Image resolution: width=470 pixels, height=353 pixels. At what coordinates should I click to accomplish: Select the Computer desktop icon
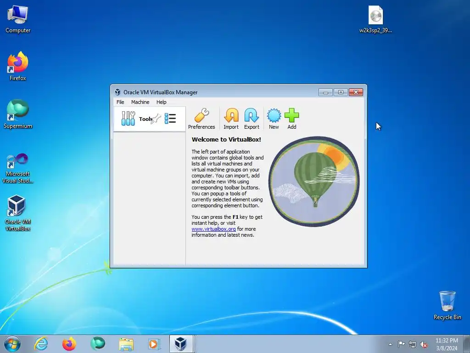[x=18, y=19]
